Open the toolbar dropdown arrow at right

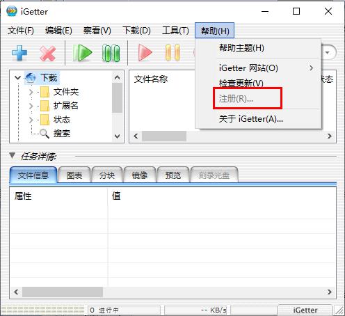pos(328,52)
